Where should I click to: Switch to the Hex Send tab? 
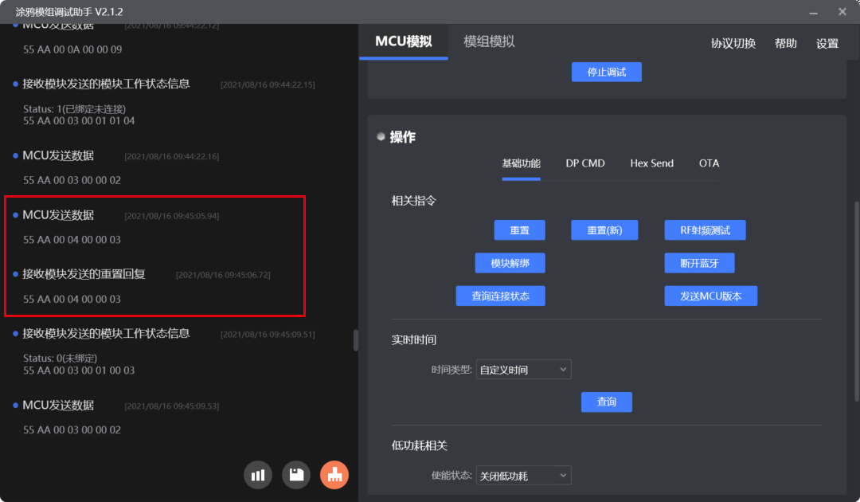click(x=651, y=163)
